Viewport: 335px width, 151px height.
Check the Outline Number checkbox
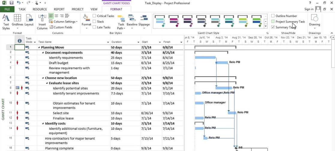point(273,16)
